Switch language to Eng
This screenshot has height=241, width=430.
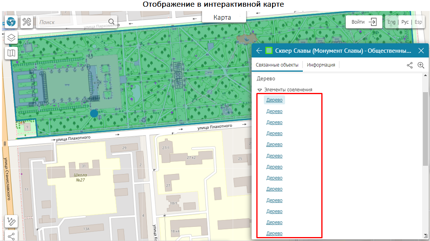(x=391, y=22)
